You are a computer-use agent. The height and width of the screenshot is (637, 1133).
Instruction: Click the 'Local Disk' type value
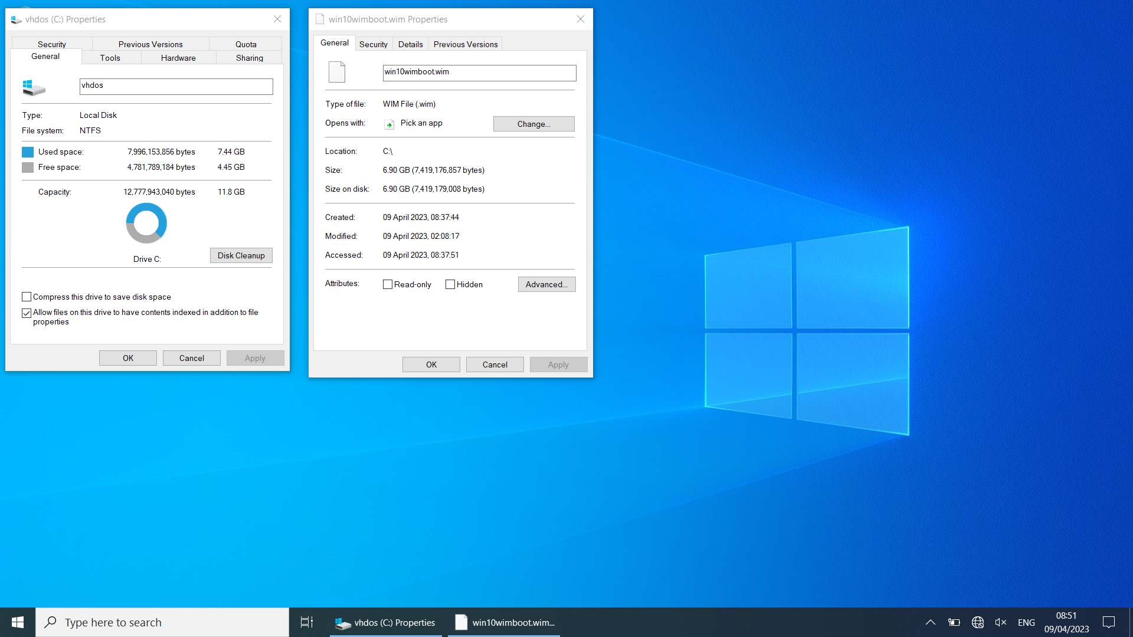[x=98, y=115]
